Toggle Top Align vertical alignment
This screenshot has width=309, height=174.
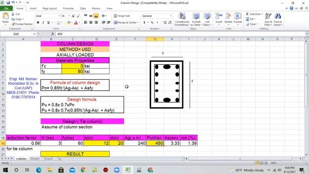(x=85, y=16)
